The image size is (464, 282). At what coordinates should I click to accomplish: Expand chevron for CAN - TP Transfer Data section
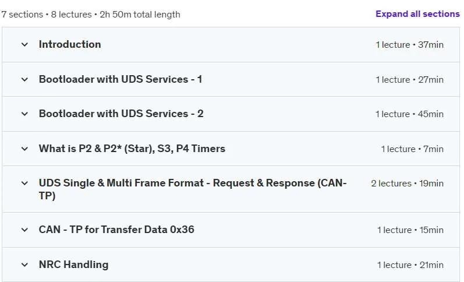point(24,230)
